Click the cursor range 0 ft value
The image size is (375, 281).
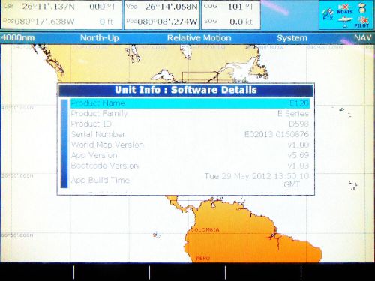coord(106,22)
